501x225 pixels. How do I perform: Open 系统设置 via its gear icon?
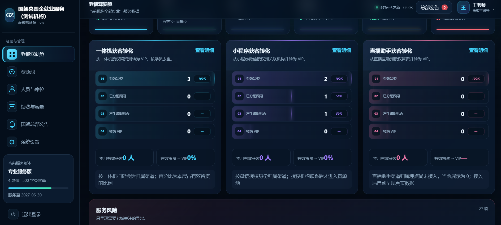coord(12,142)
